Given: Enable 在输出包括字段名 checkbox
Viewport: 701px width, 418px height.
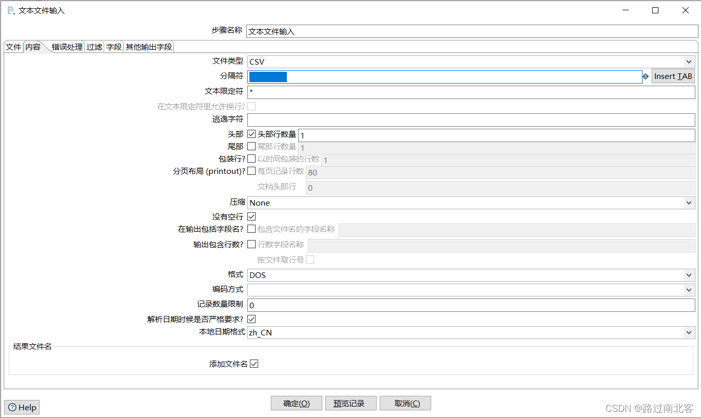Looking at the screenshot, I should 251,229.
